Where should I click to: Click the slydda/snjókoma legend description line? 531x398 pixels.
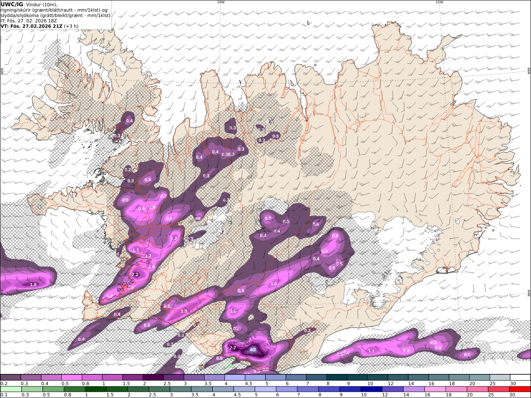(x=56, y=15)
